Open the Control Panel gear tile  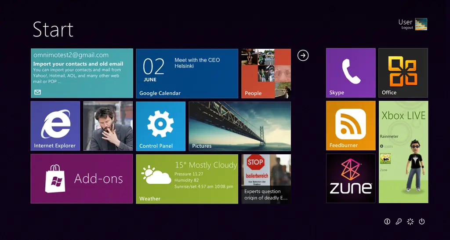click(x=161, y=126)
